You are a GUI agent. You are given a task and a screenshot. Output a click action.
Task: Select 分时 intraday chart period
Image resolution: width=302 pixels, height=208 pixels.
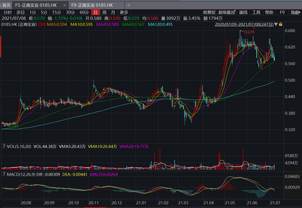click(8, 13)
